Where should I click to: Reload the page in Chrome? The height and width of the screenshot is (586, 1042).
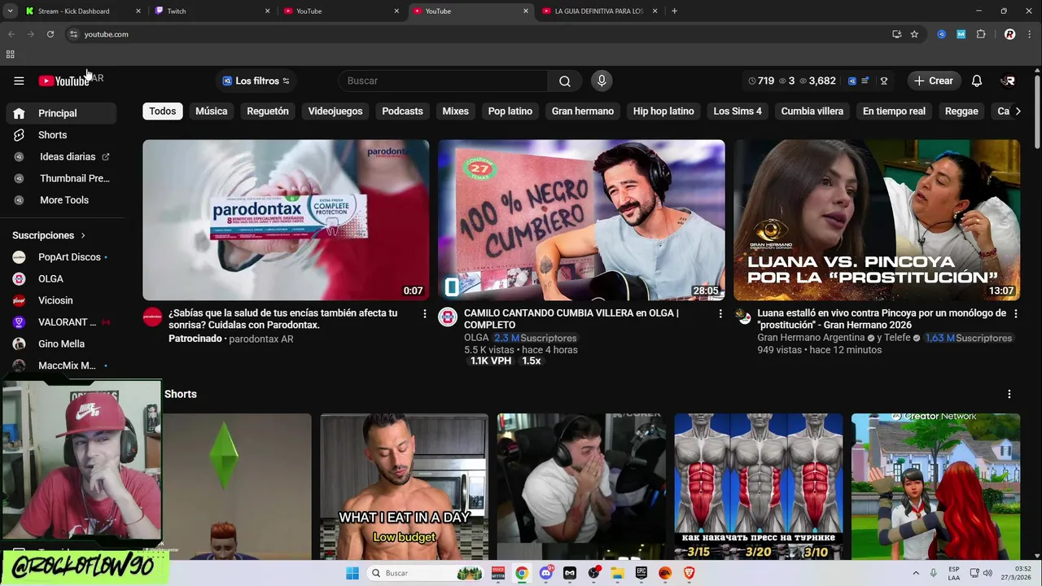50,34
